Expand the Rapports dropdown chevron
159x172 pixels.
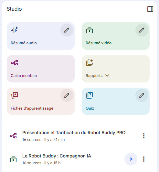point(107,75)
